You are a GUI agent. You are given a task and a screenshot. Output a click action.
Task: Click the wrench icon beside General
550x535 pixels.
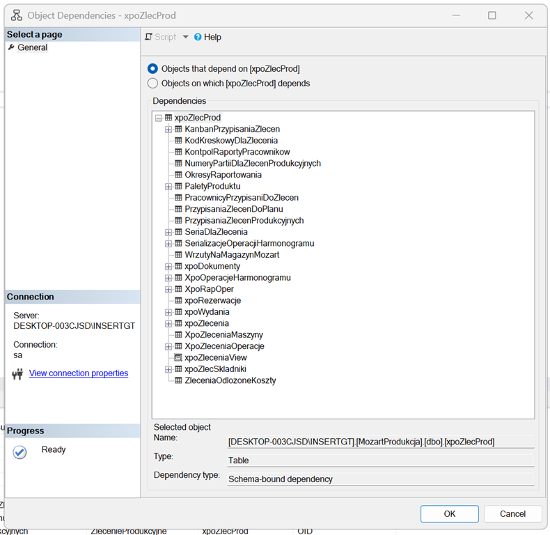click(x=11, y=47)
